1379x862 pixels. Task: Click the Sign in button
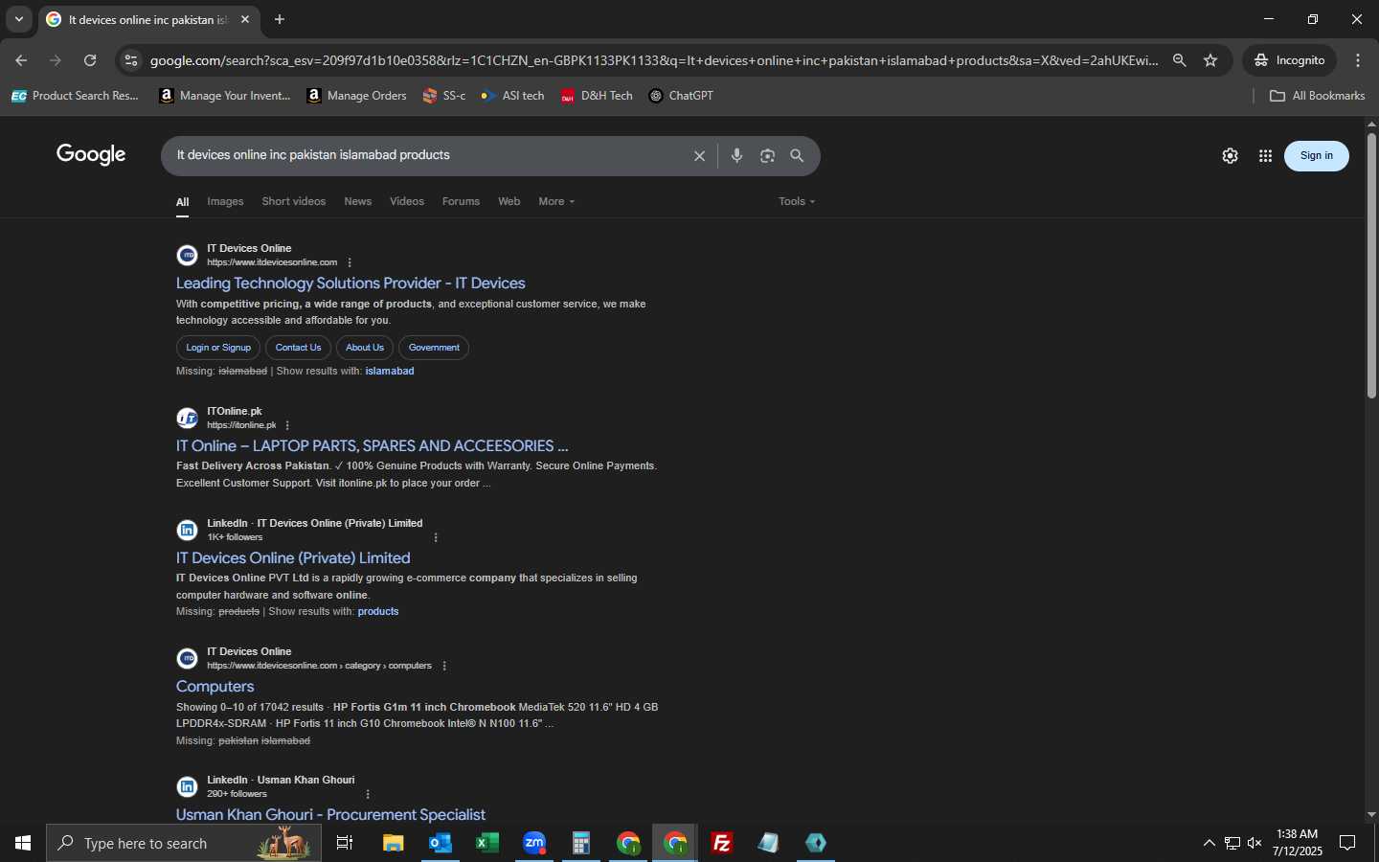pos(1317,156)
